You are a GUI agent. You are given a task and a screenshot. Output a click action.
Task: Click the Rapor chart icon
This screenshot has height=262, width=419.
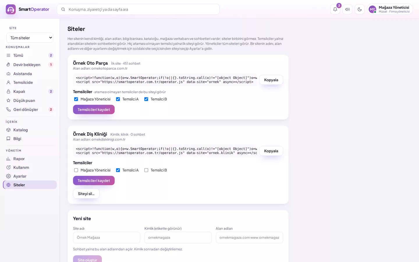8,159
